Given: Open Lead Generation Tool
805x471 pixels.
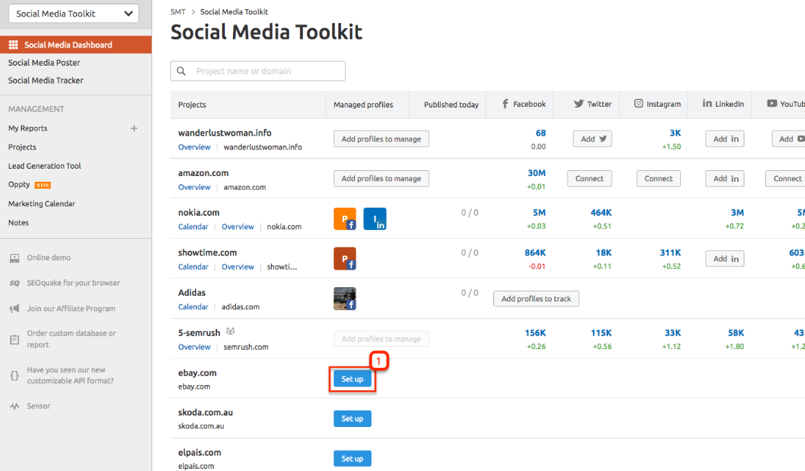Looking at the screenshot, I should pyautogui.click(x=45, y=166).
